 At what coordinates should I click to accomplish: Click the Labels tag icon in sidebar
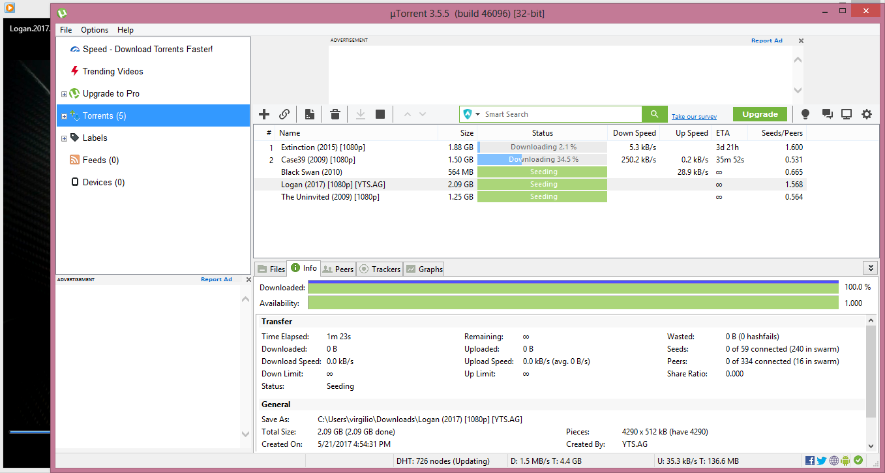click(74, 138)
